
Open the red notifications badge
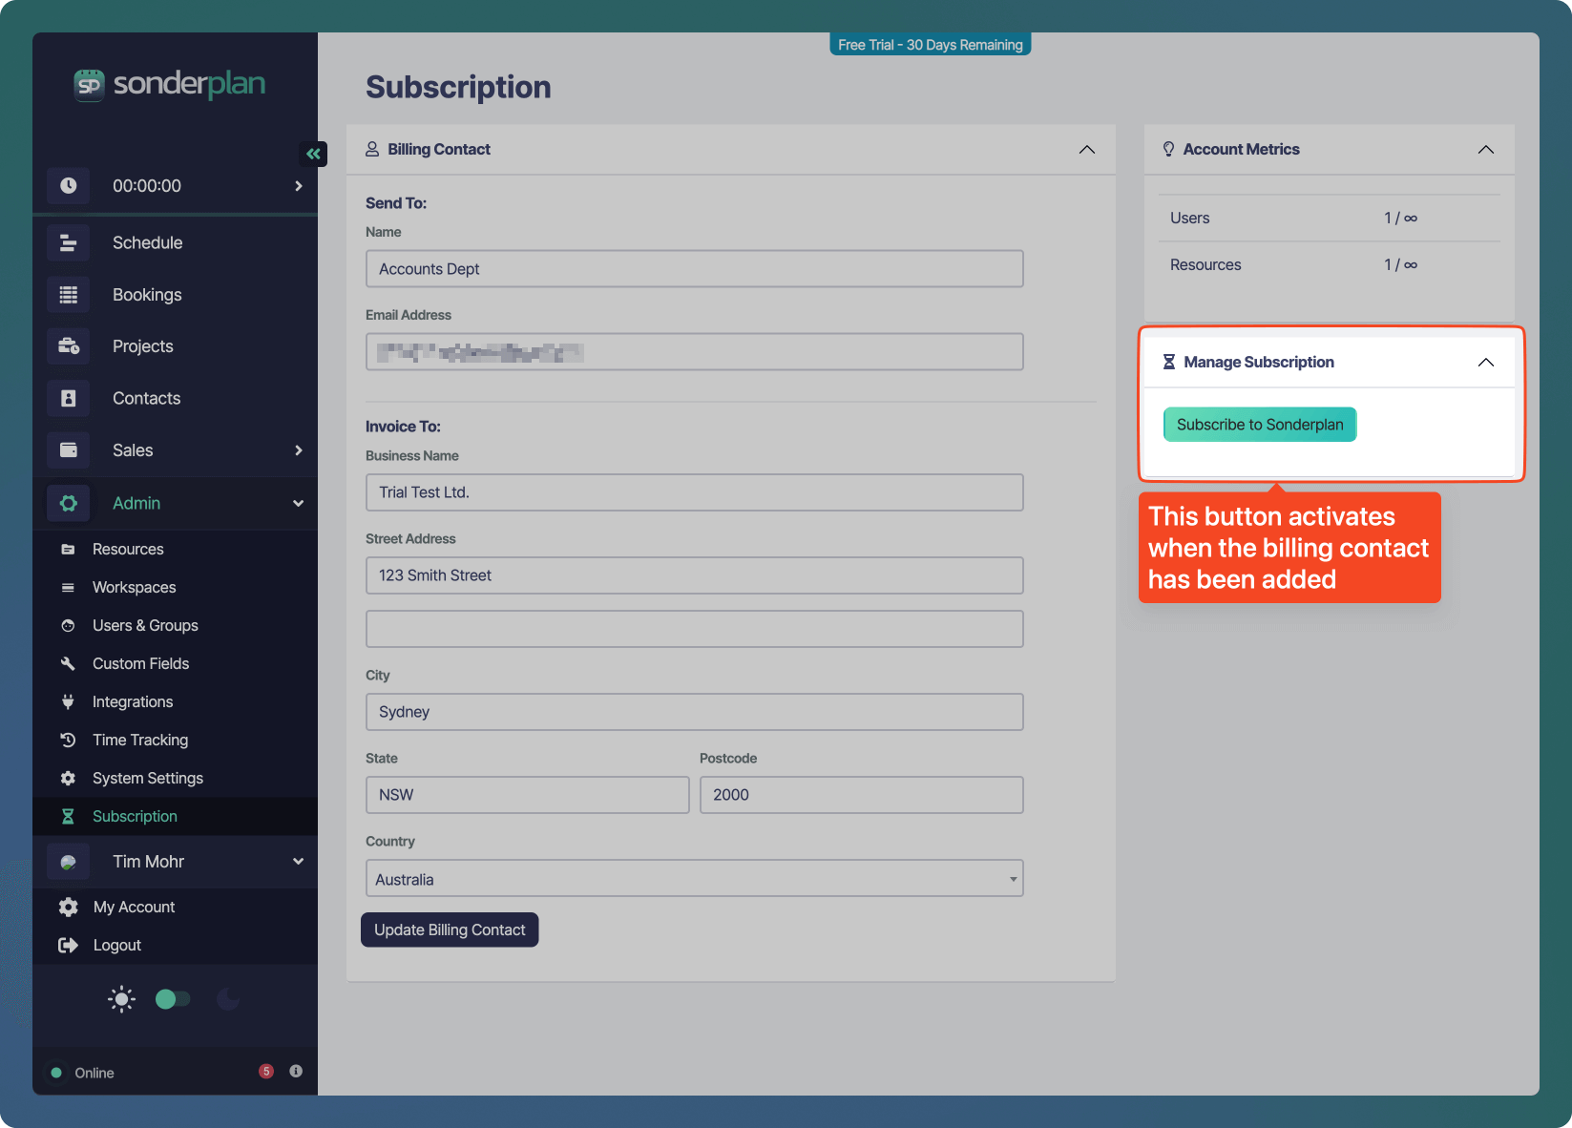[x=266, y=1072]
